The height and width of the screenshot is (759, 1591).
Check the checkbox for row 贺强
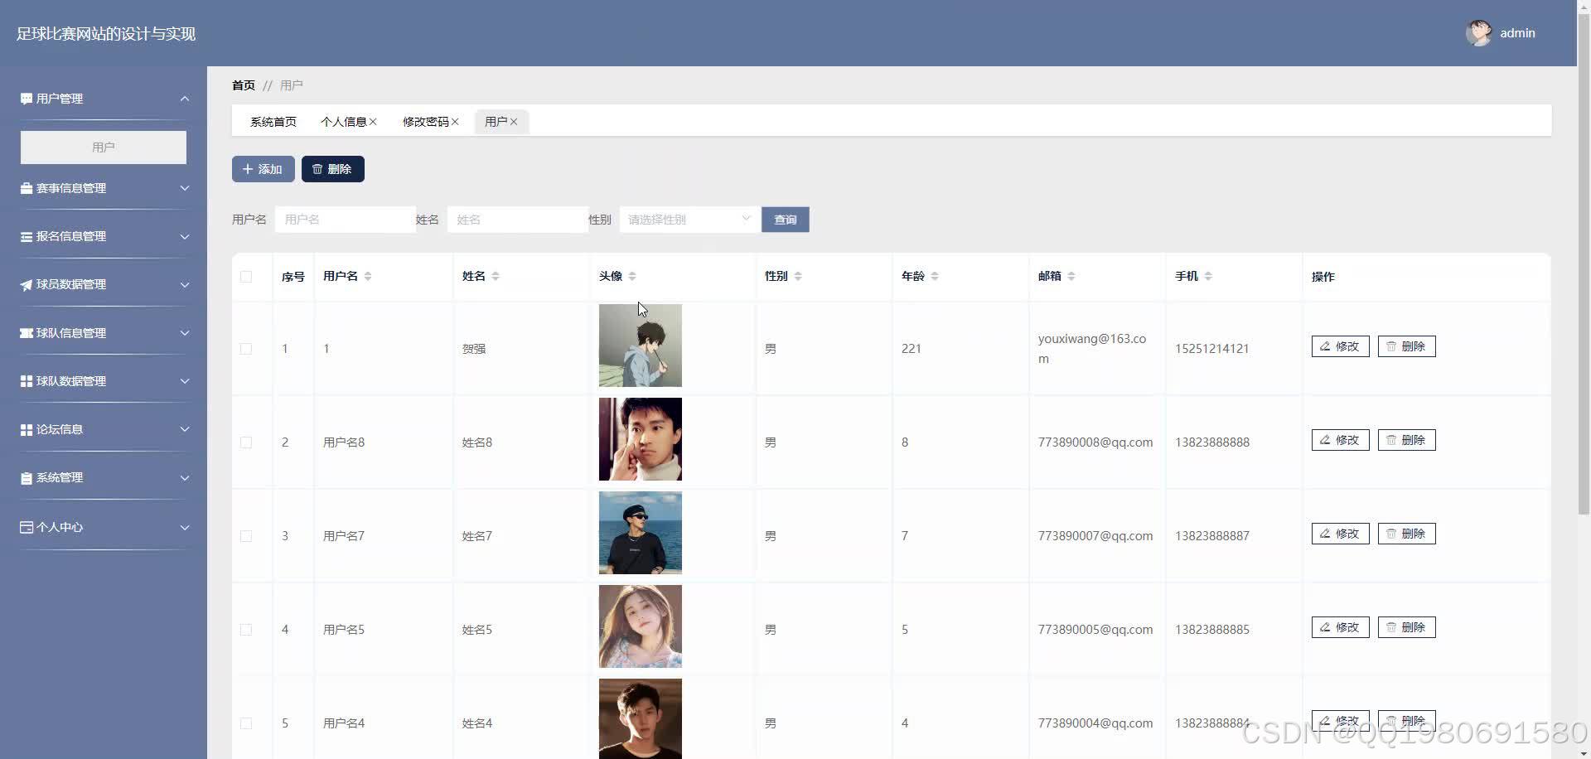[x=246, y=349]
